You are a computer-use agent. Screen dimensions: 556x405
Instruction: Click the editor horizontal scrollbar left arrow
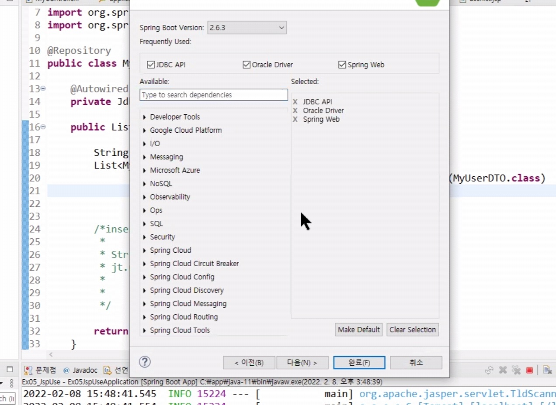51,355
